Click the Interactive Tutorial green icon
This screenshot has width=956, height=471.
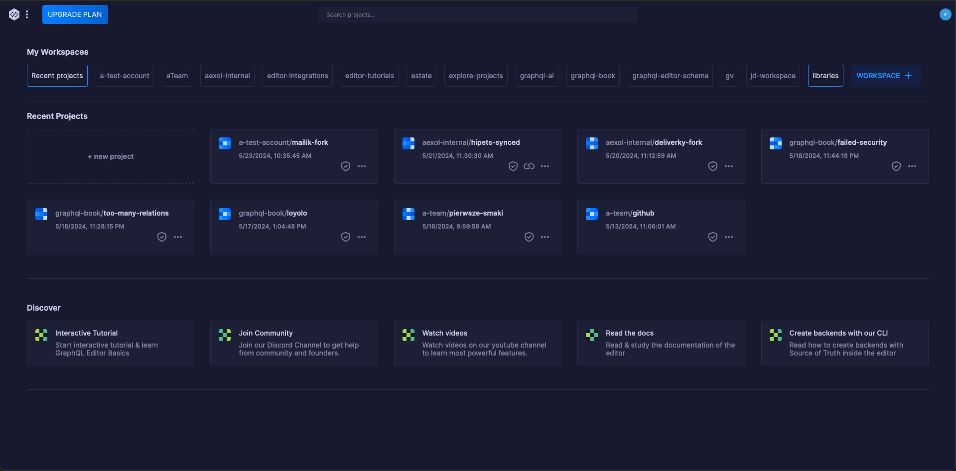41,335
